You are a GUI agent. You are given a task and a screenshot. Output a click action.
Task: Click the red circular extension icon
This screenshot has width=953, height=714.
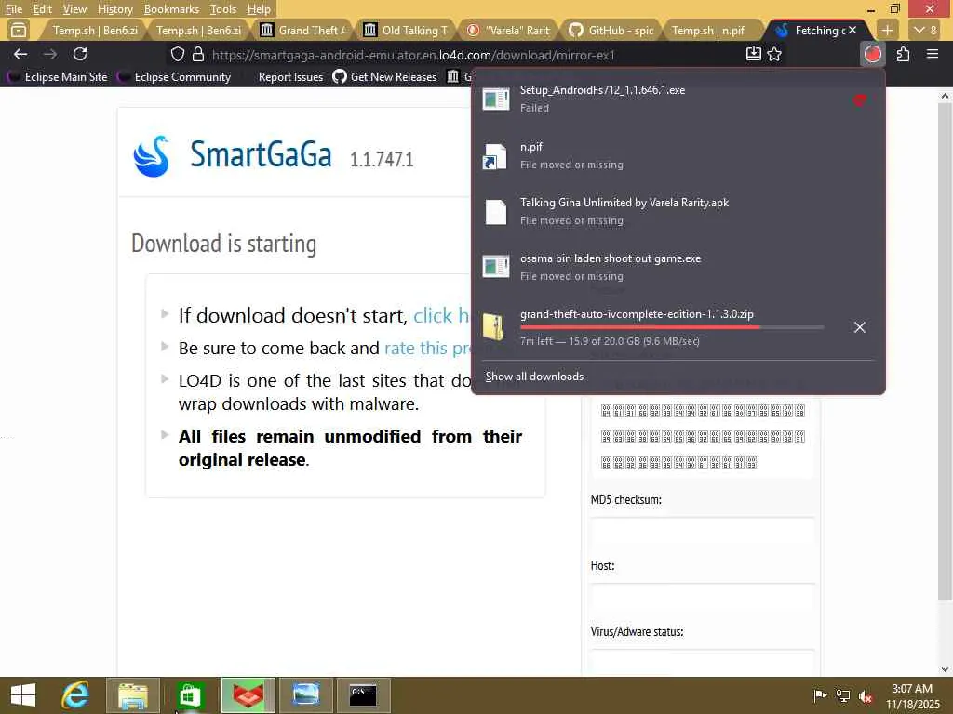click(x=873, y=55)
